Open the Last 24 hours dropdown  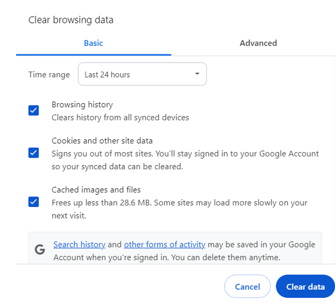tap(142, 74)
